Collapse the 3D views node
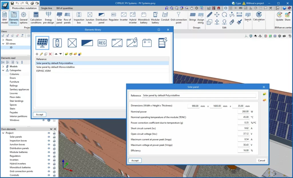 point(3,43)
